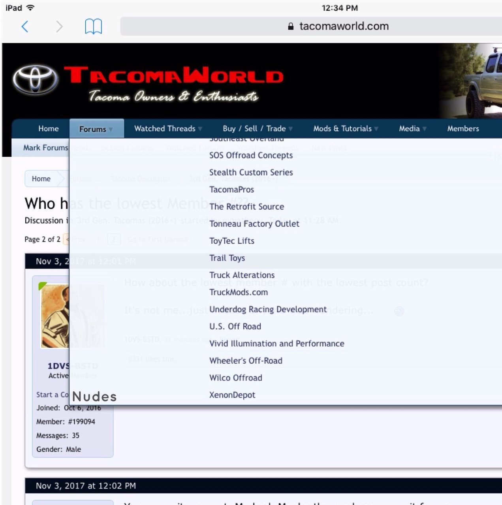Select TacomaPros in the Forums menu

[x=231, y=190]
